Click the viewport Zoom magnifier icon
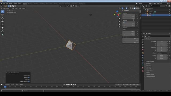The width and height of the screenshot is (171, 96). pyautogui.click(x=120, y=19)
